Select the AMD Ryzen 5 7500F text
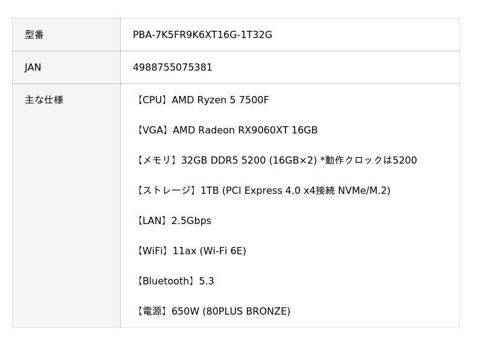Viewport: 483px width, 346px height. 220,100
